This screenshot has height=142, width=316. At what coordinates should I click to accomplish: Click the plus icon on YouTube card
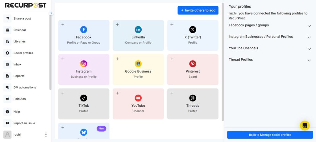tap(117, 93)
